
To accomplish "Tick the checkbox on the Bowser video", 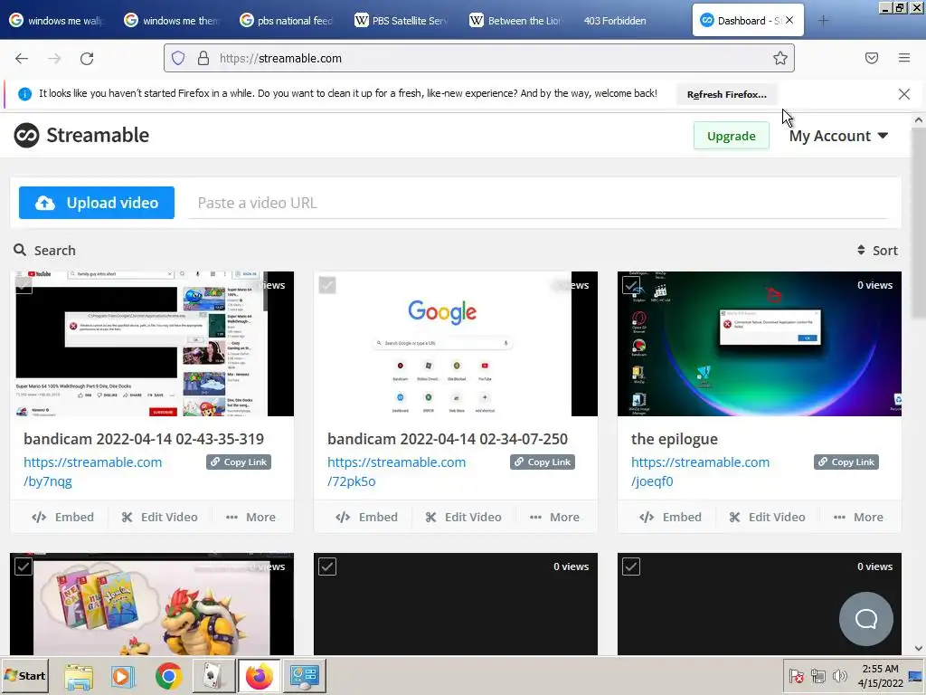I will pos(24,566).
